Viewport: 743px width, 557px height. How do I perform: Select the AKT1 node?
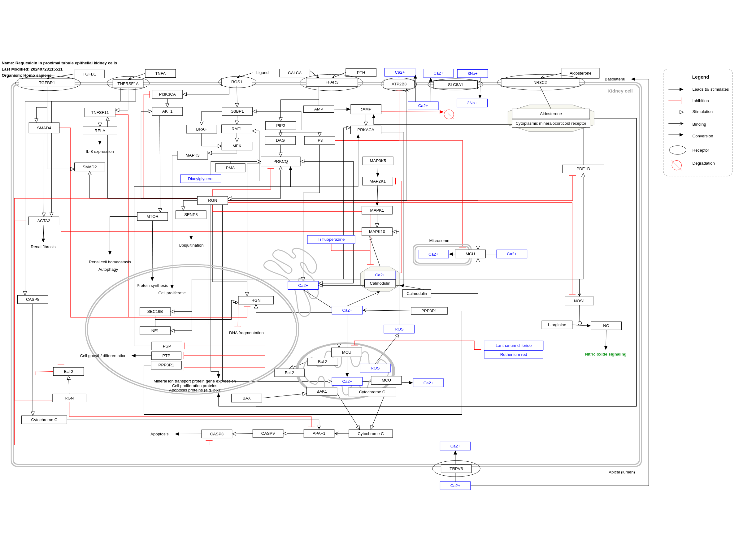pos(167,111)
